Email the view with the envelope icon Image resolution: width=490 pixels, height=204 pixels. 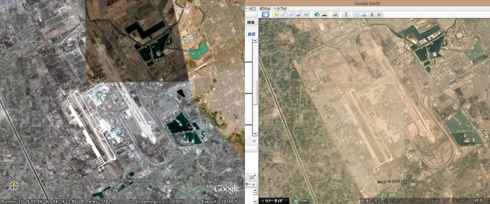click(x=357, y=14)
